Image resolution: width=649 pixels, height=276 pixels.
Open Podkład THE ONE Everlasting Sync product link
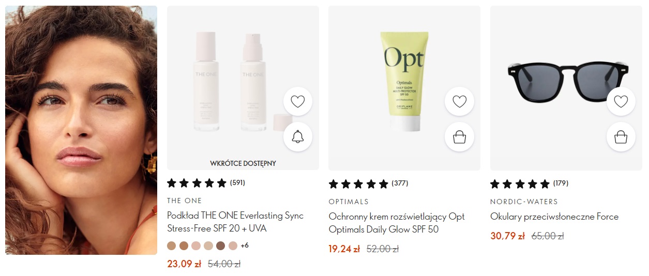pos(235,222)
